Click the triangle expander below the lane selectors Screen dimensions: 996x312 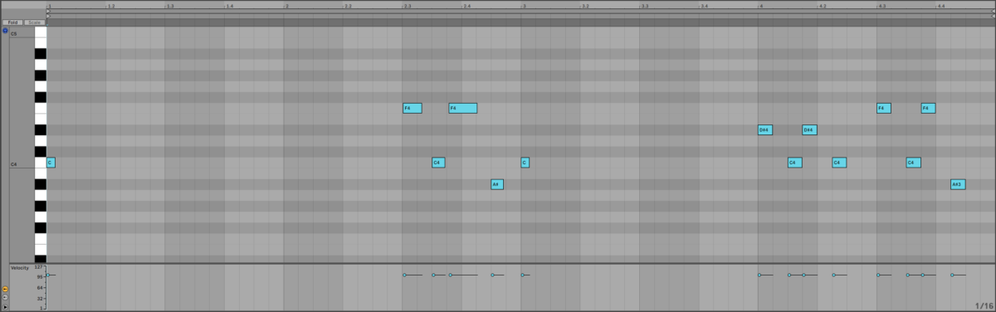(x=5, y=307)
